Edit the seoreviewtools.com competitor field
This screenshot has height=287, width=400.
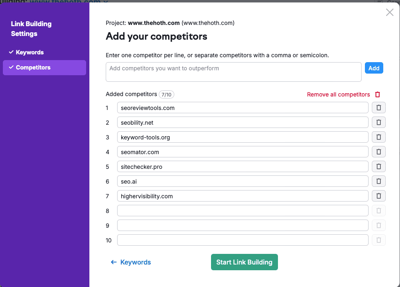[x=242, y=108]
